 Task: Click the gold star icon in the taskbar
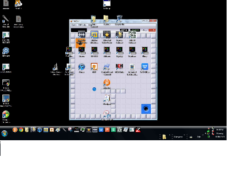tap(89, 130)
